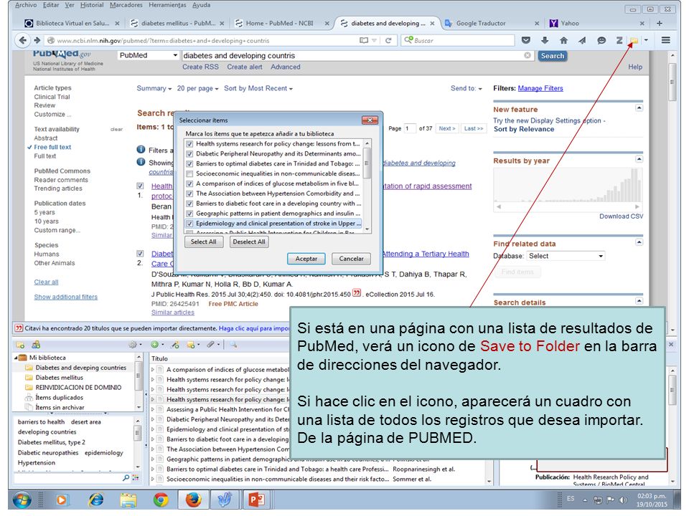Screen dimensions: 689x516
Task: Open a new browser tab with plus
Action: [x=659, y=23]
